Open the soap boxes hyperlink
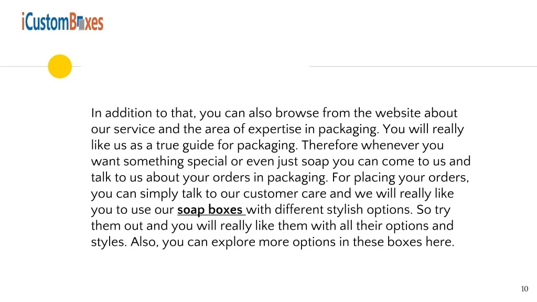537x302 pixels. pos(211,210)
